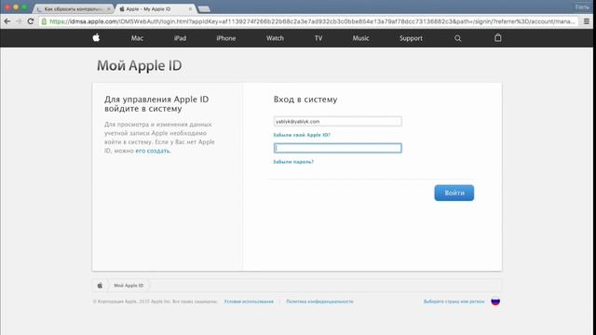
Task: Open the iPhone menu item
Action: [226, 38]
